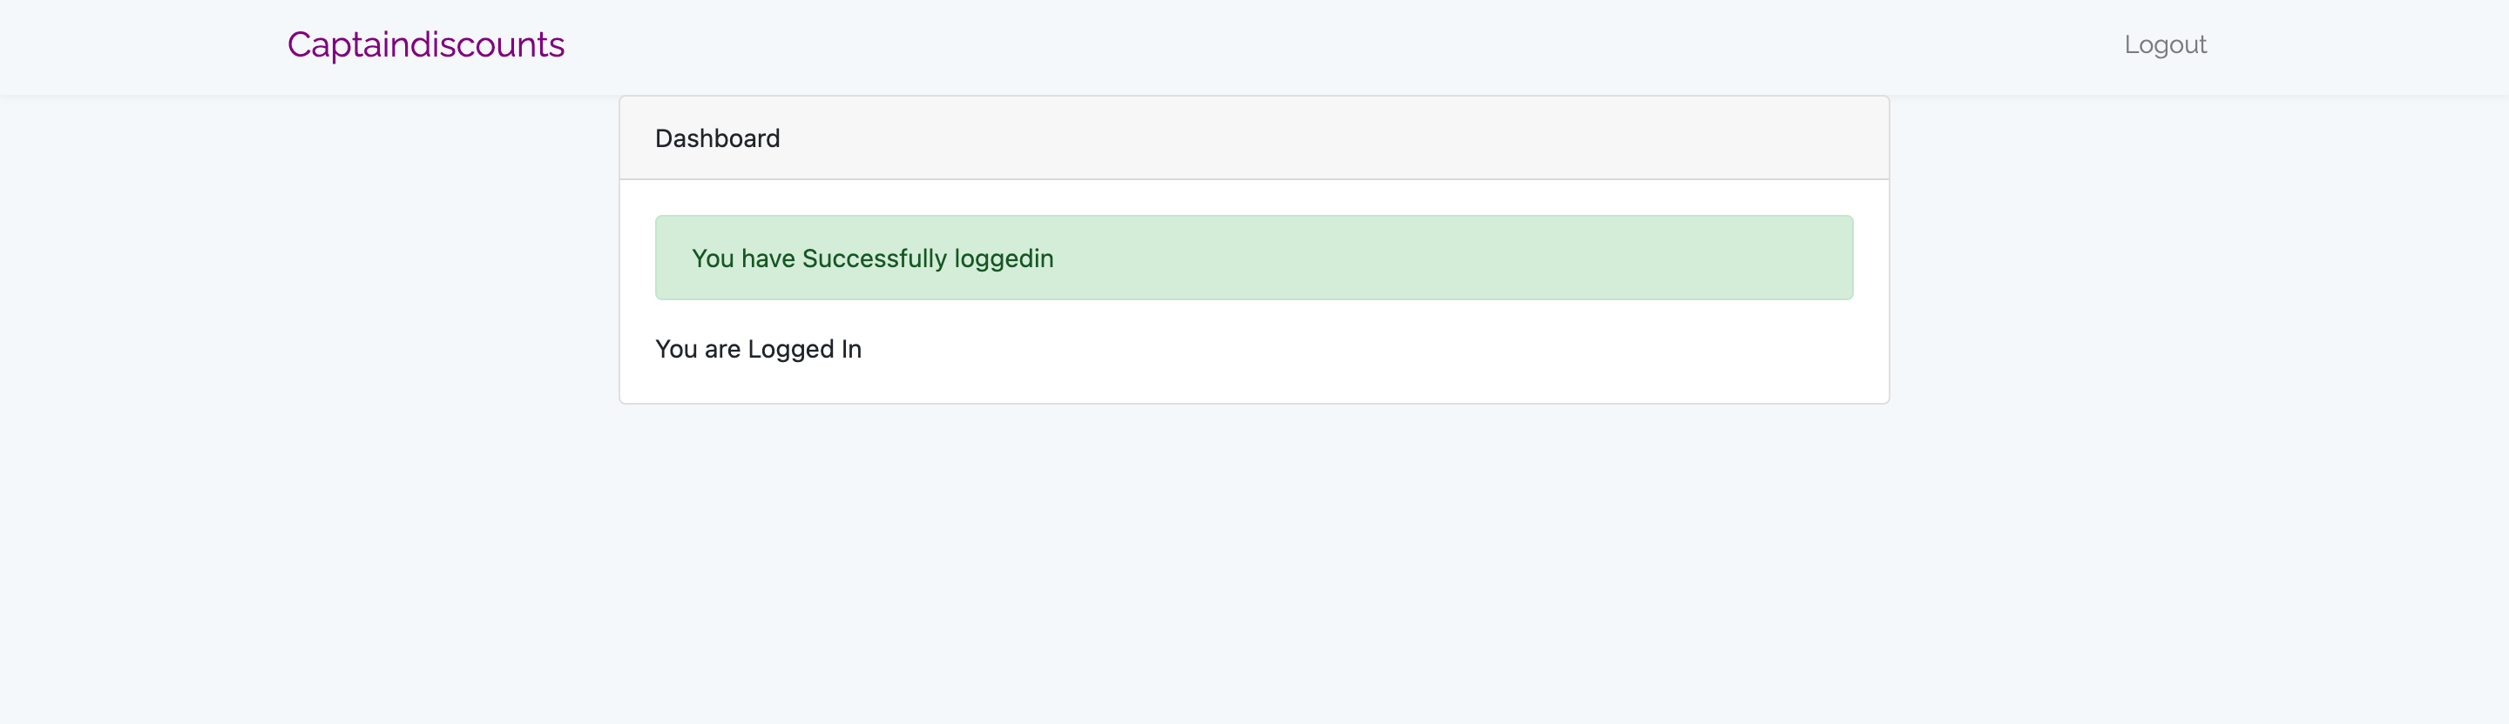
Task: Click the word 'Dashboard' in the panel title
Action: point(717,138)
